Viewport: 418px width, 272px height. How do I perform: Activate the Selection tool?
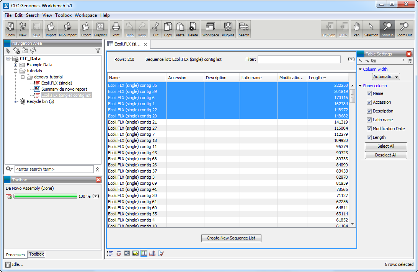pyautogui.click(x=371, y=29)
